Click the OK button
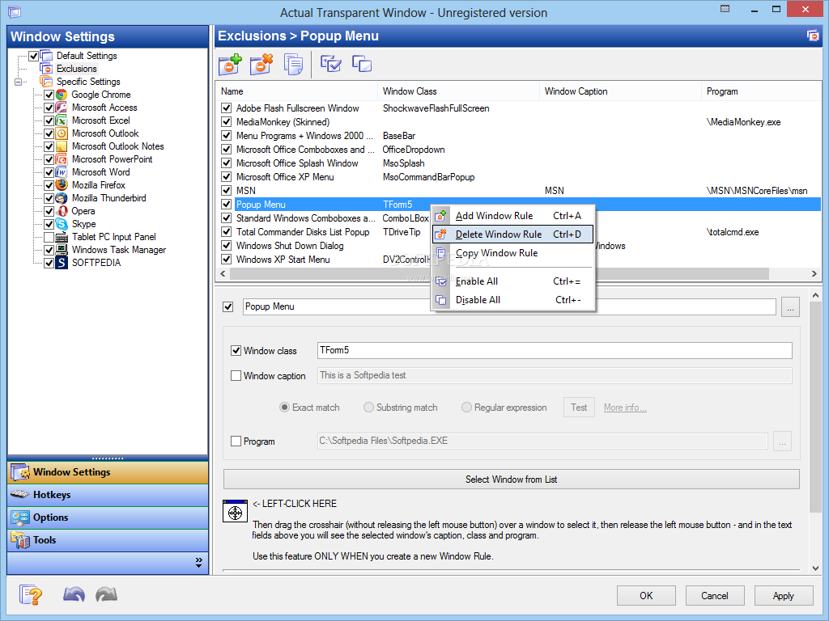 (646, 596)
